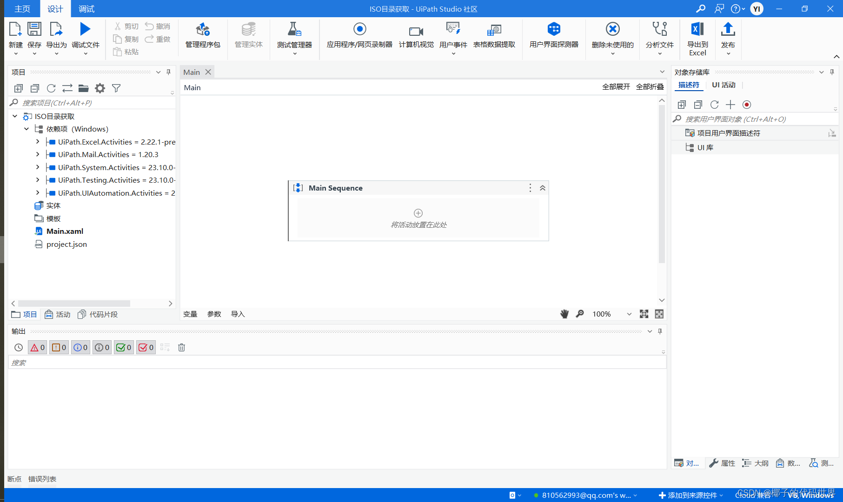Click the Output panel search box

[337, 363]
